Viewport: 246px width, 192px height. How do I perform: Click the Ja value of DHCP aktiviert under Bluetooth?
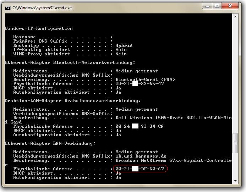[118, 88]
